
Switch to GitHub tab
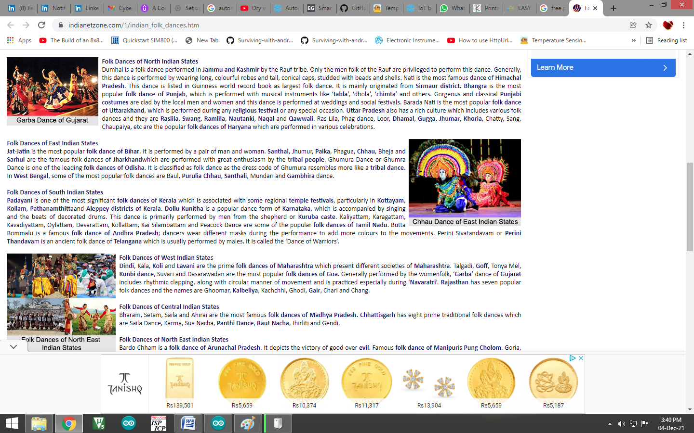click(352, 8)
